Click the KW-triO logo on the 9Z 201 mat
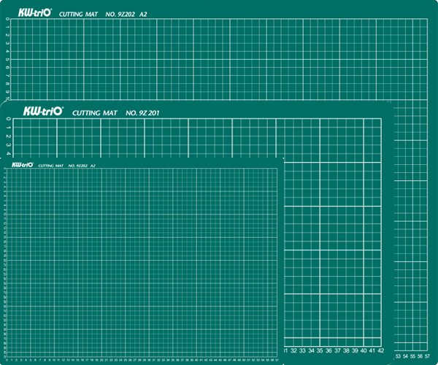The width and height of the screenshot is (438, 365). (x=43, y=112)
